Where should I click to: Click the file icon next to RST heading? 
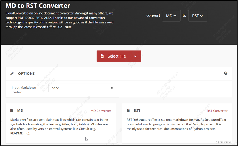(128, 110)
